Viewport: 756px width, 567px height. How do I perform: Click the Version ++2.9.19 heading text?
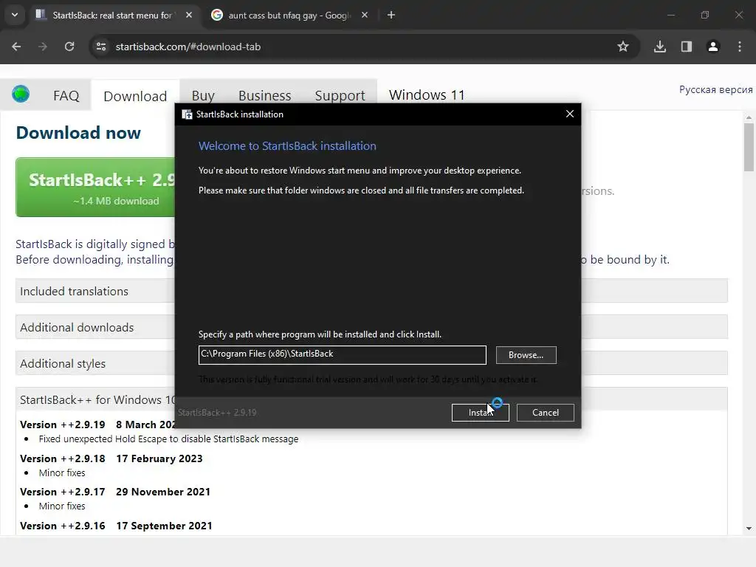pos(63,425)
